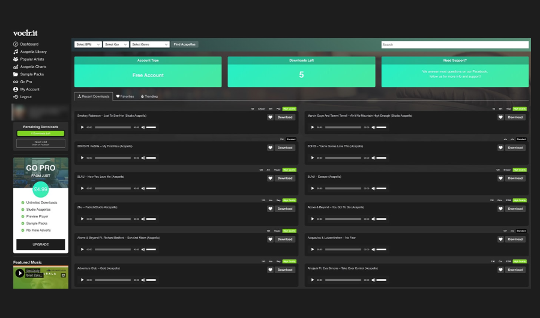Viewport: 540px width, 318px height.
Task: Play 3LAU Escape acapella
Action: pos(313,189)
